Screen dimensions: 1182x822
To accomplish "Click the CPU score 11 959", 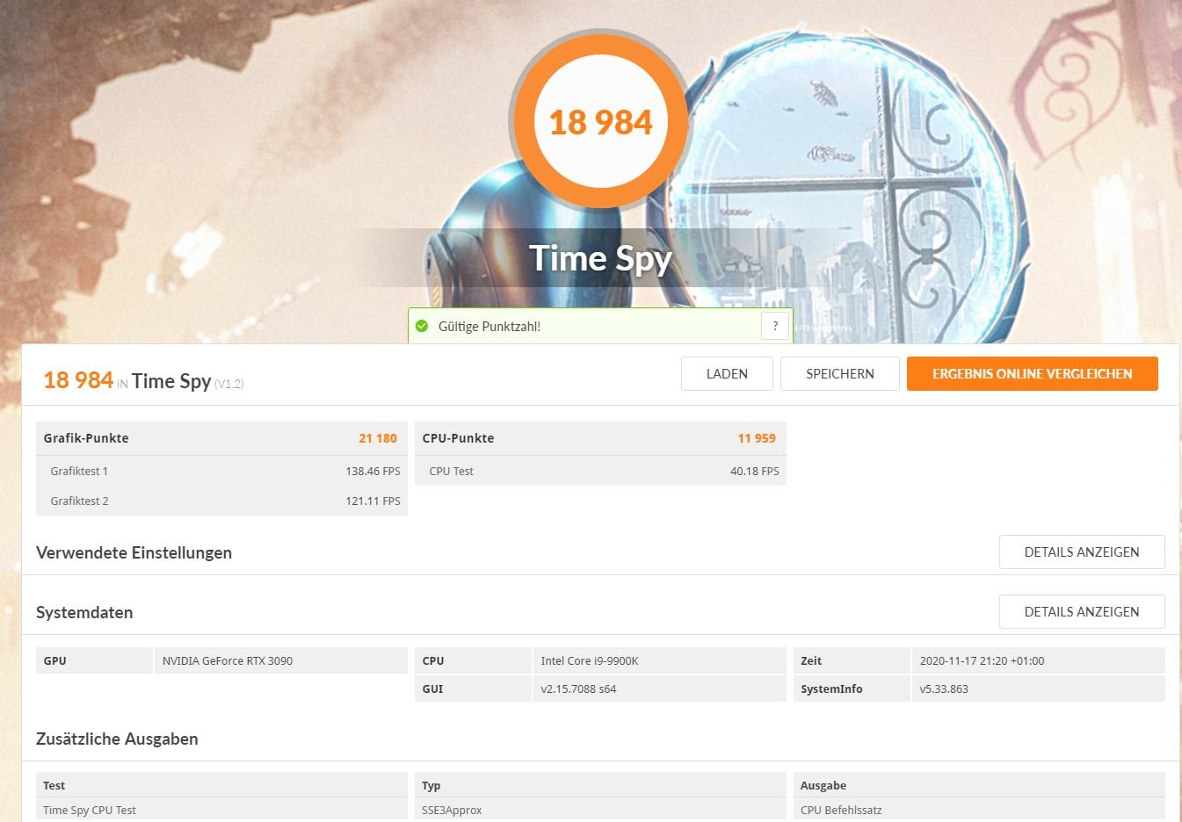I will [x=757, y=438].
